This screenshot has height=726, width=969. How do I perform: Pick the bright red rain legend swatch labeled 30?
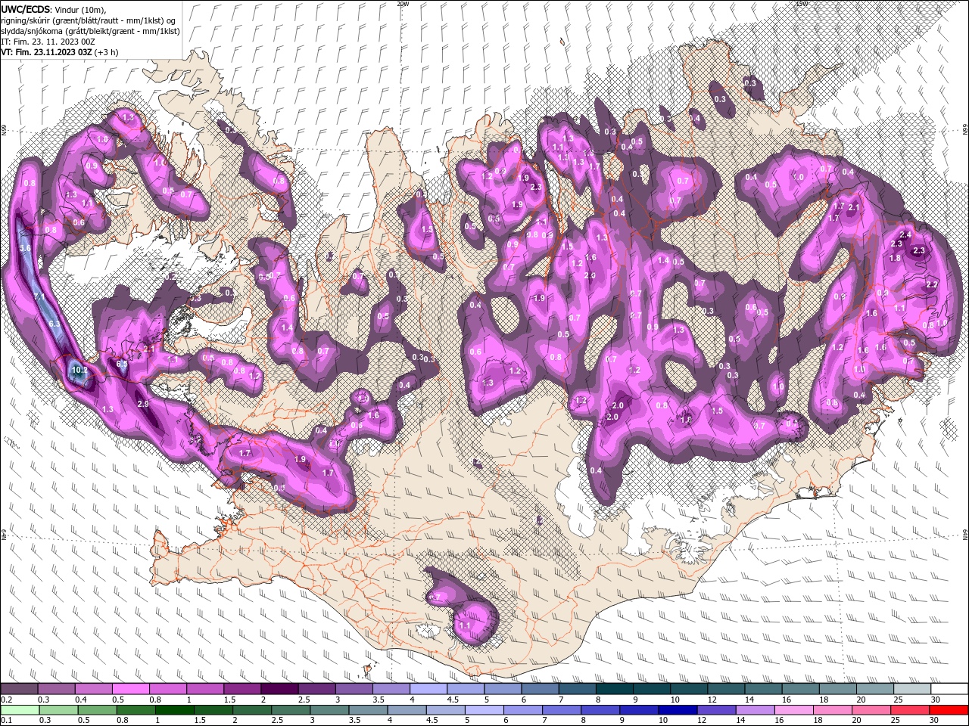click(x=949, y=710)
